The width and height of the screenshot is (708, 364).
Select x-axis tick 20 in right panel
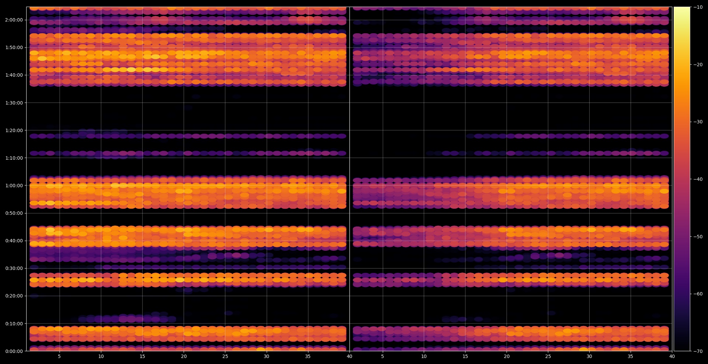click(x=507, y=356)
